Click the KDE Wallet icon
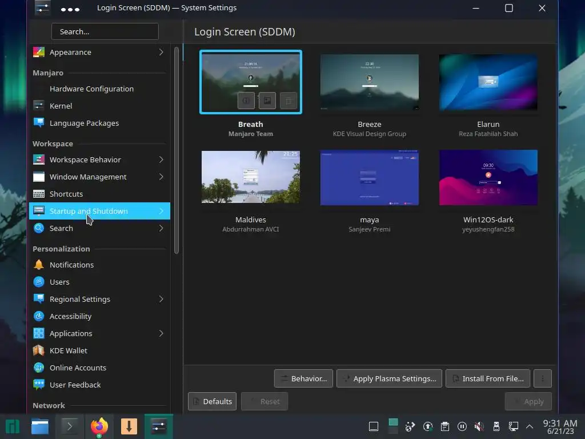The height and width of the screenshot is (439, 585). pyautogui.click(x=39, y=350)
